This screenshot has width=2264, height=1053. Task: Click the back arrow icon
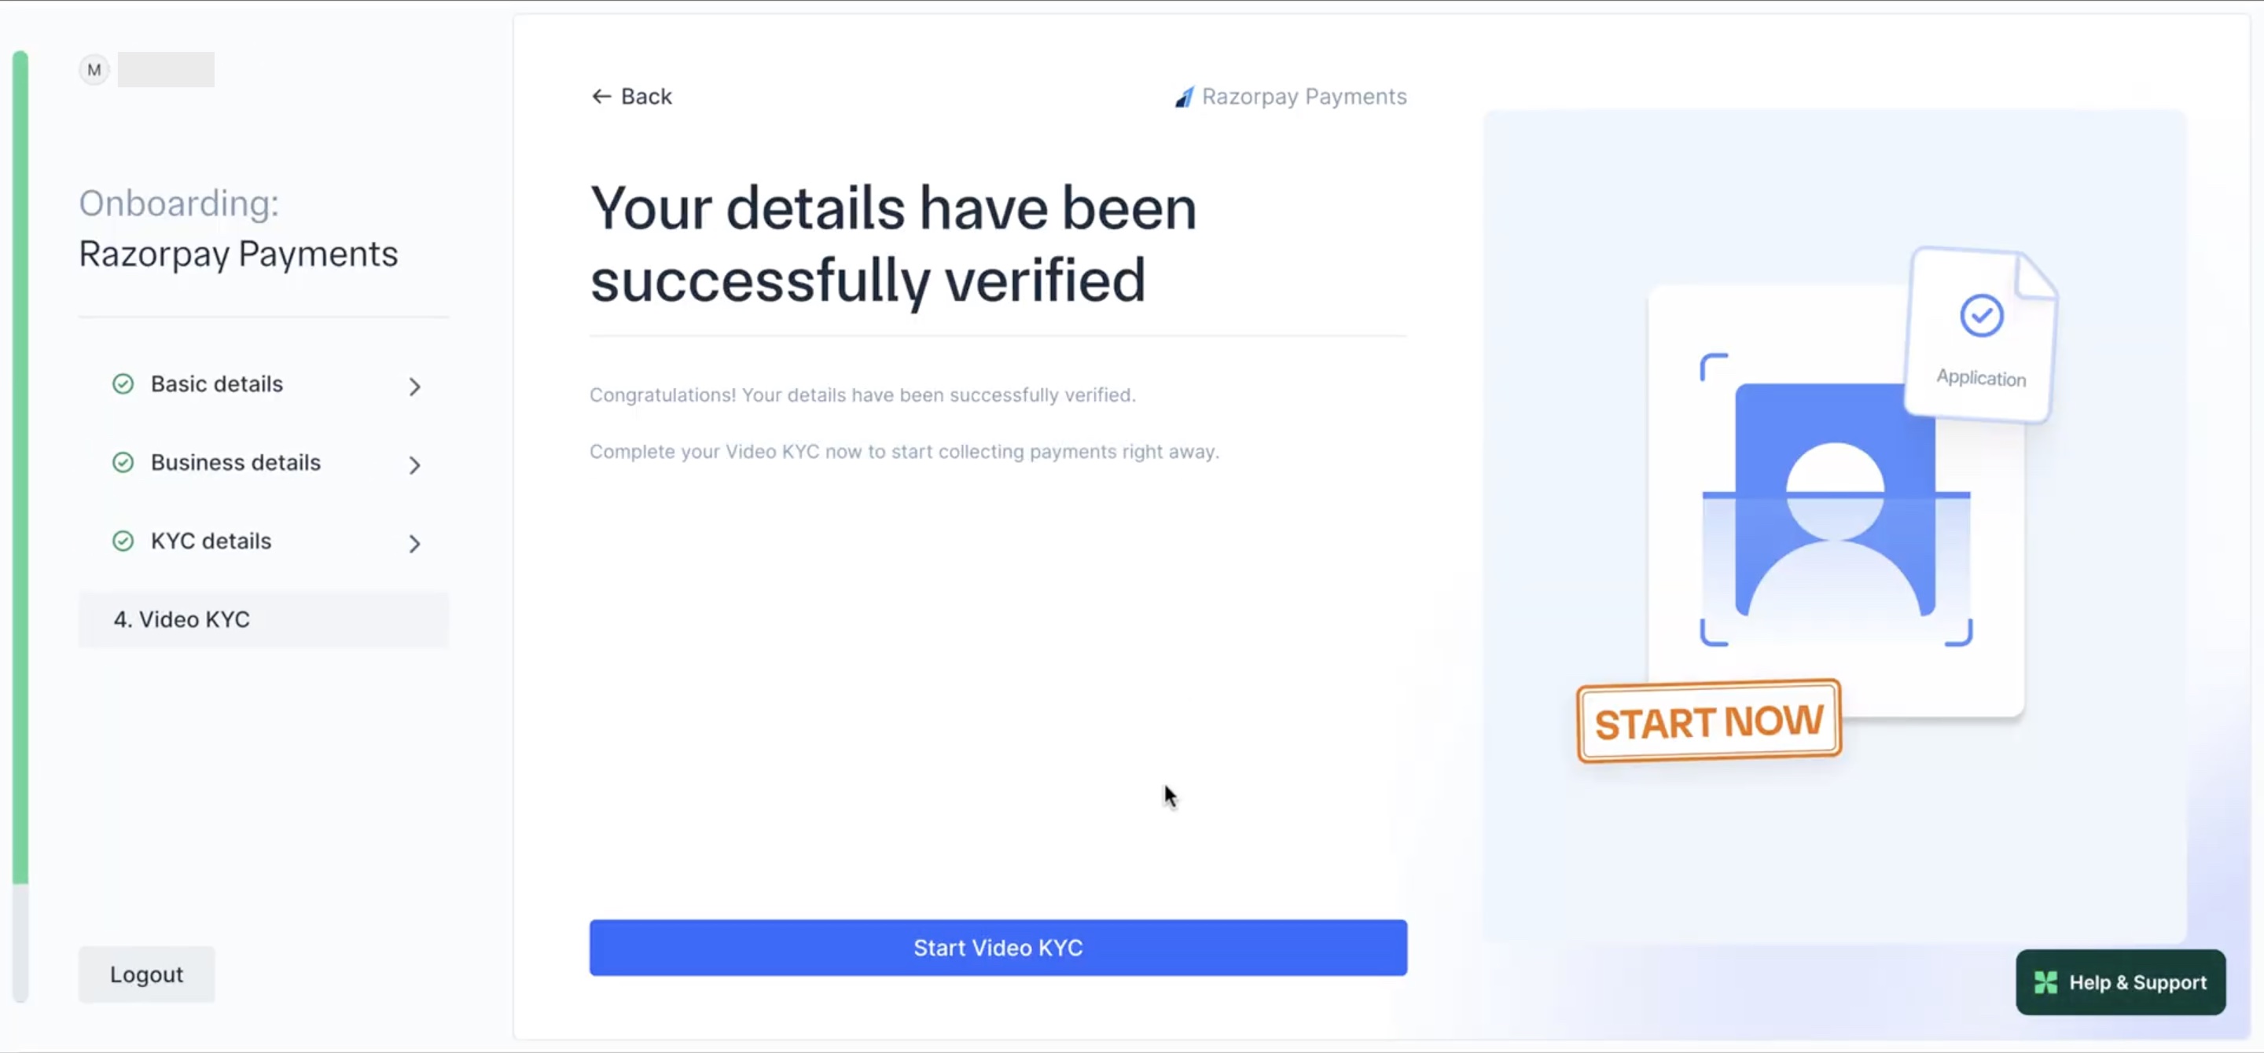pyautogui.click(x=601, y=96)
